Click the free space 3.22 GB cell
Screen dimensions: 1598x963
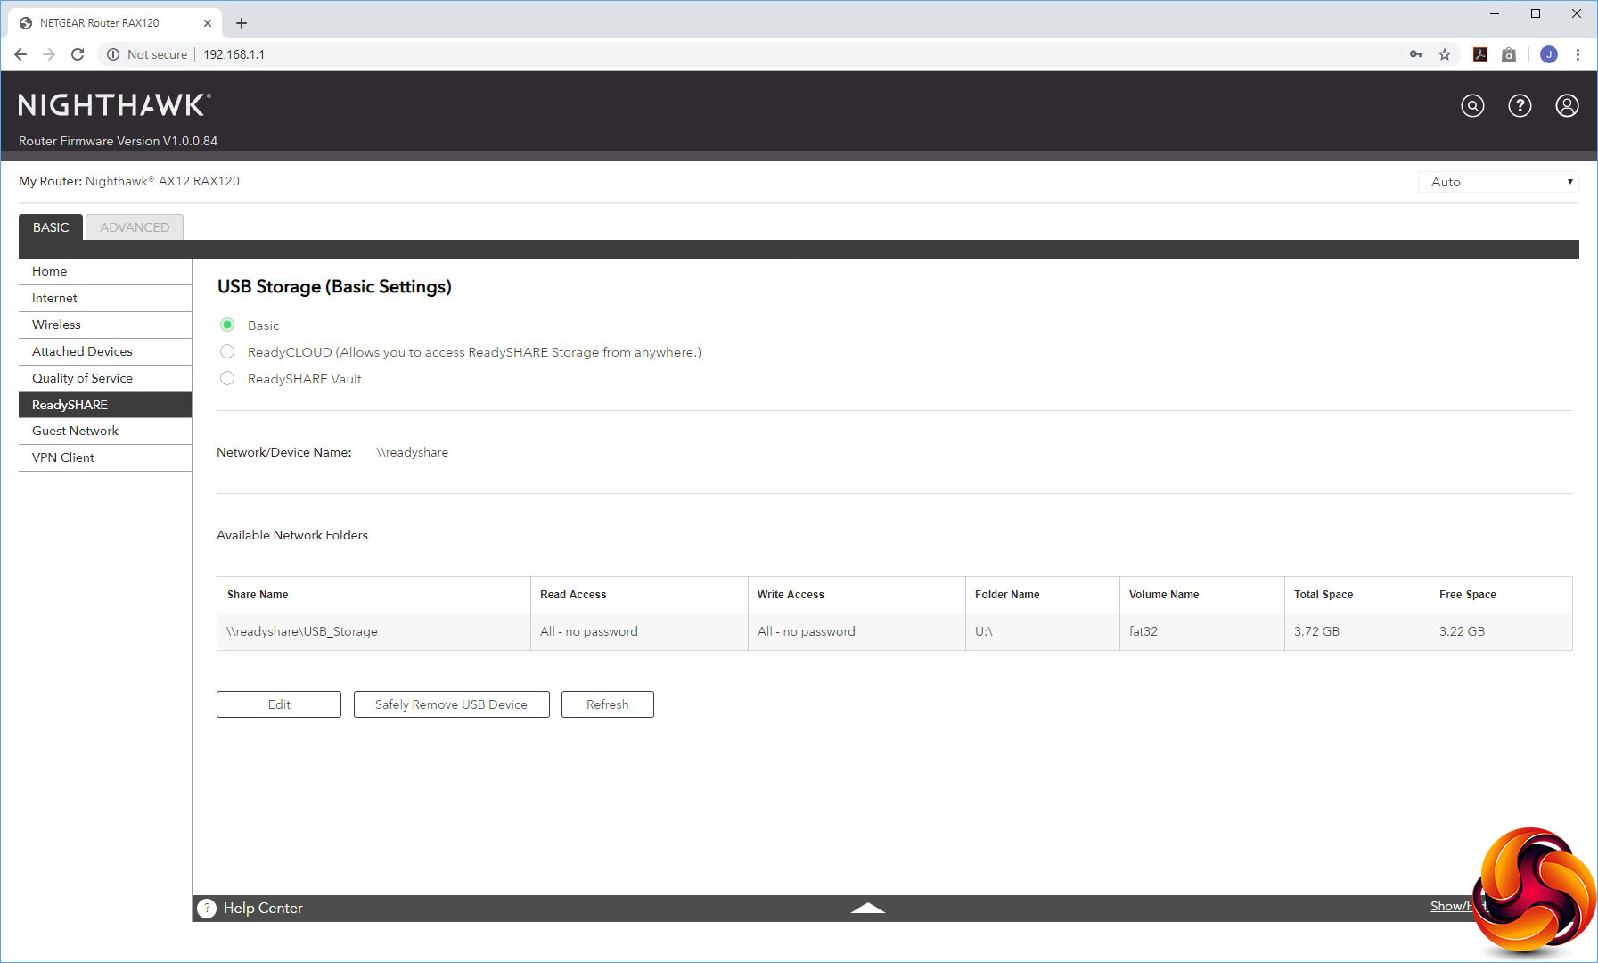(x=1501, y=631)
